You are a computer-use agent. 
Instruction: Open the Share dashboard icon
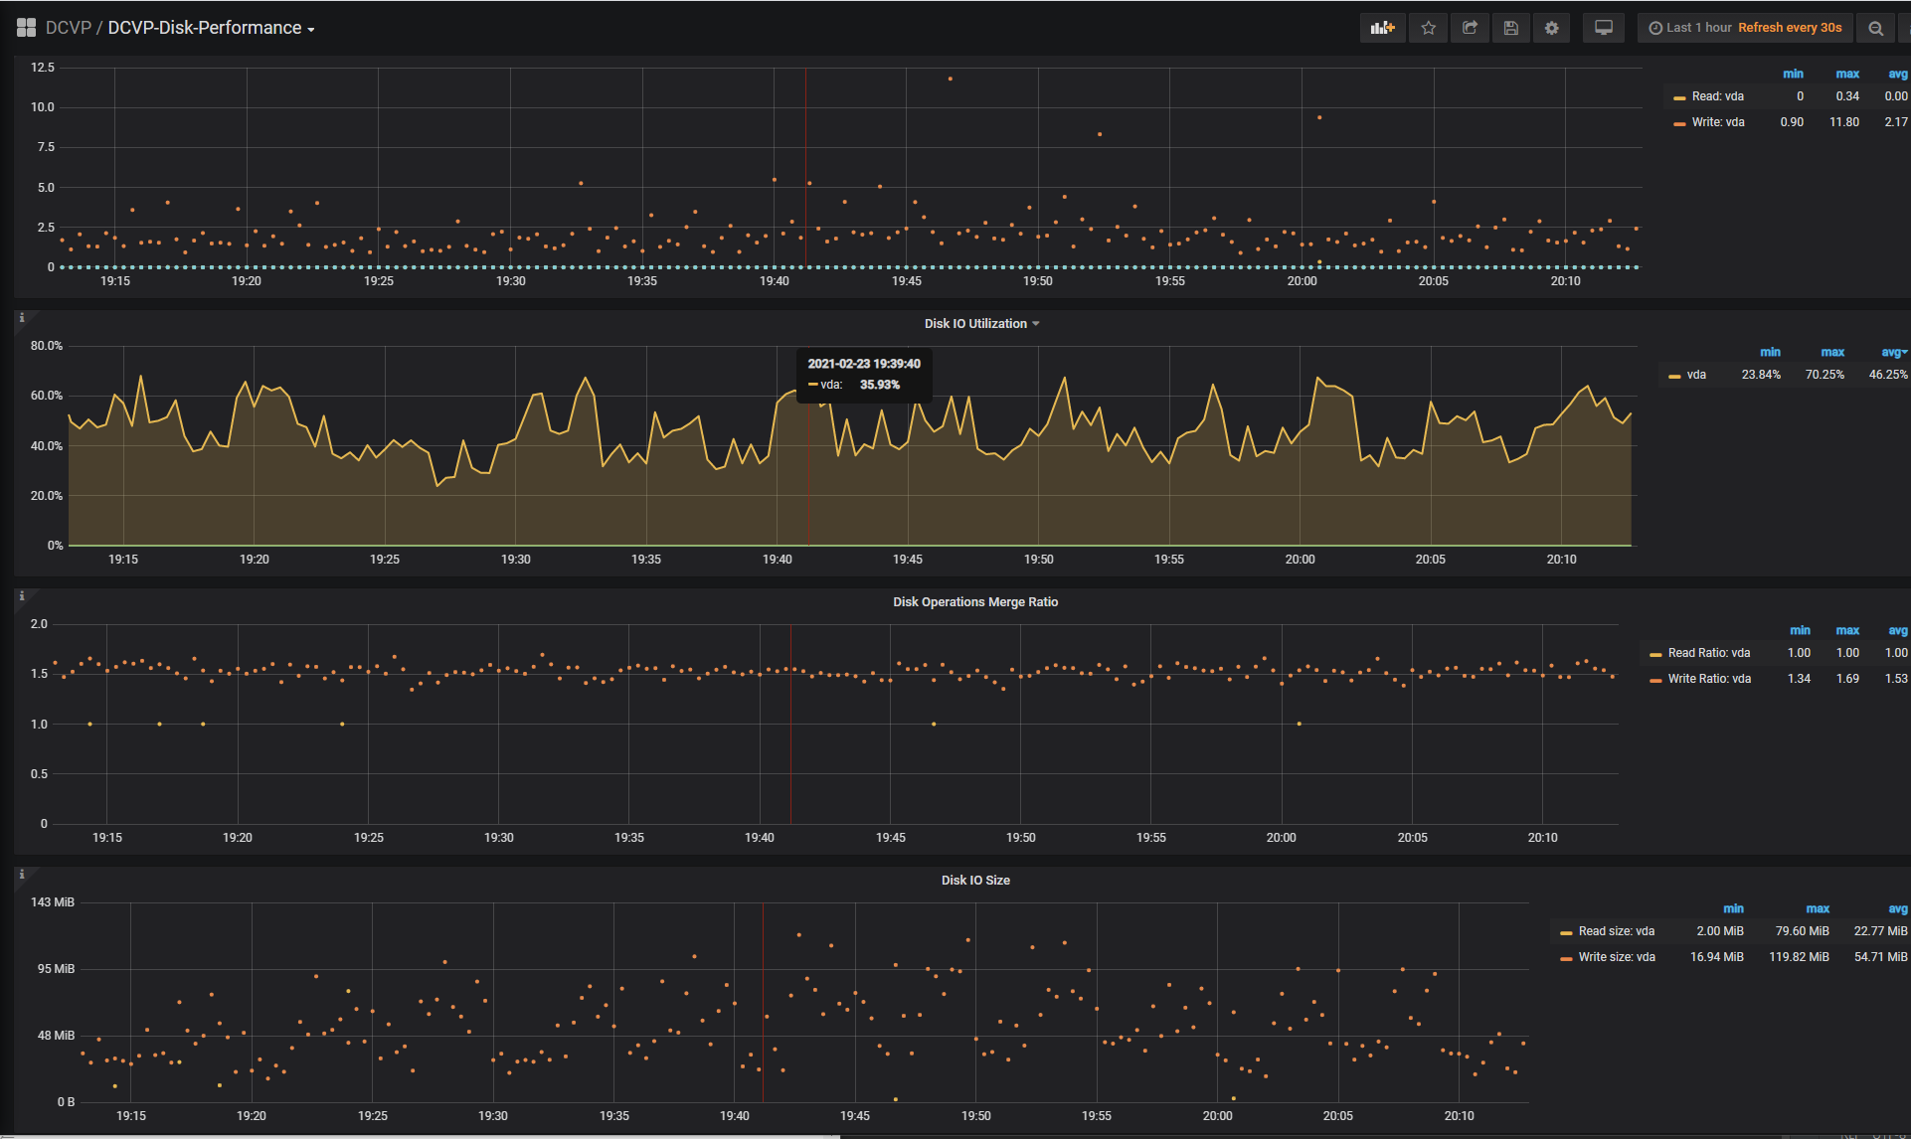[1470, 28]
